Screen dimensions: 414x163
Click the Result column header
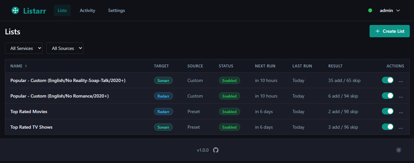click(x=335, y=66)
